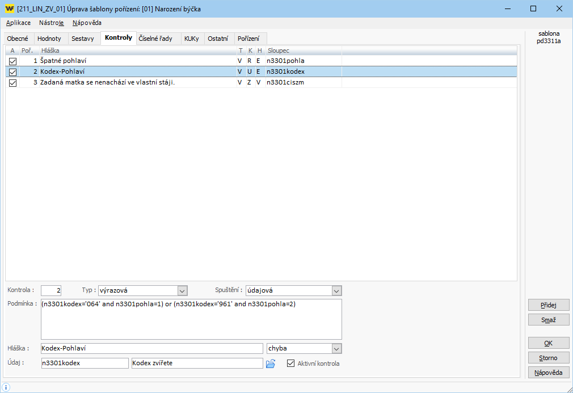Switch to the Číselné řady tab
The width and height of the screenshot is (573, 393).
click(155, 39)
